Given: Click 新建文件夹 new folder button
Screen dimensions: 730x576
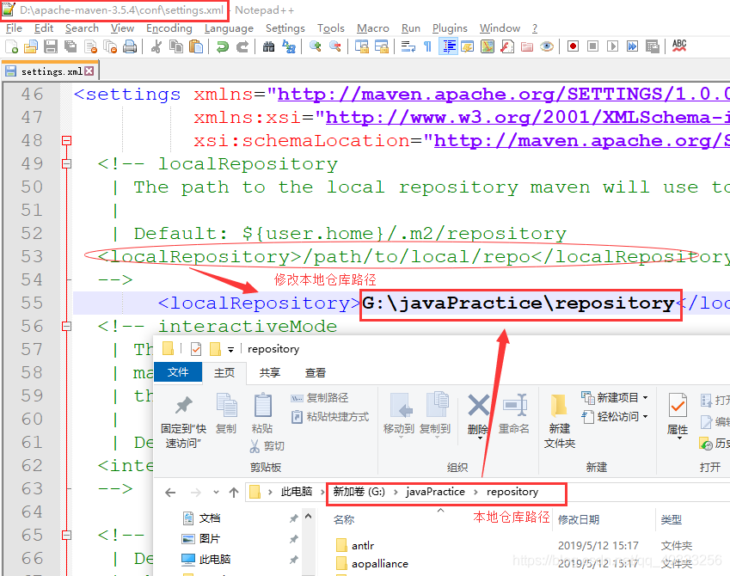Looking at the screenshot, I should click(x=560, y=421).
